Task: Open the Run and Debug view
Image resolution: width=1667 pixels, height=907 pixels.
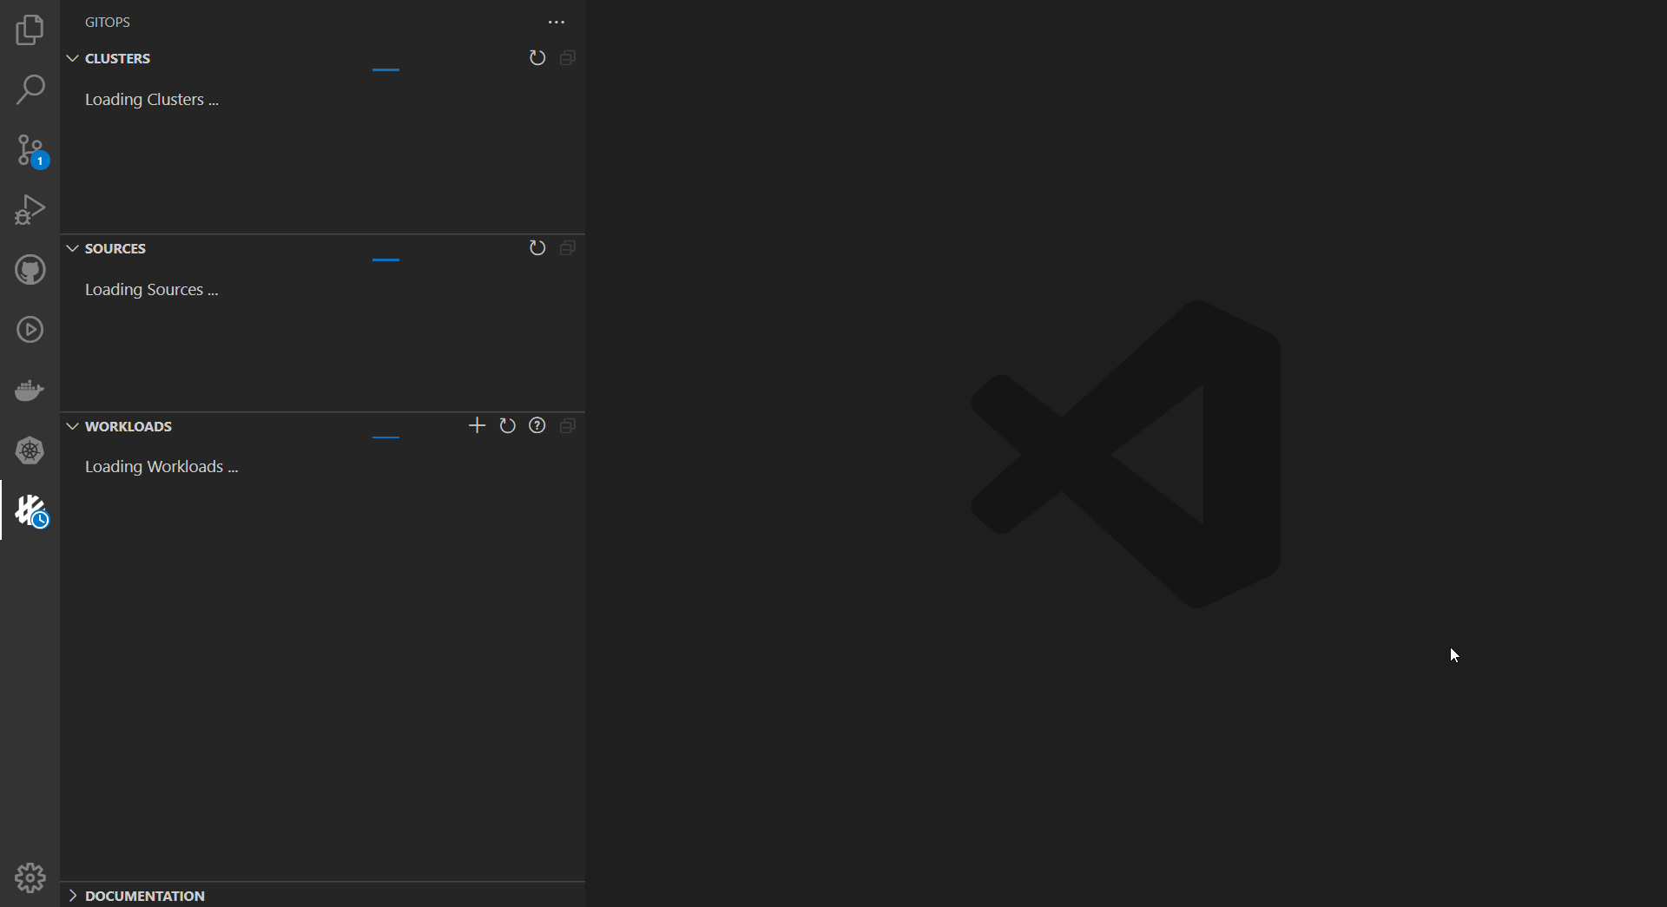Action: click(30, 210)
